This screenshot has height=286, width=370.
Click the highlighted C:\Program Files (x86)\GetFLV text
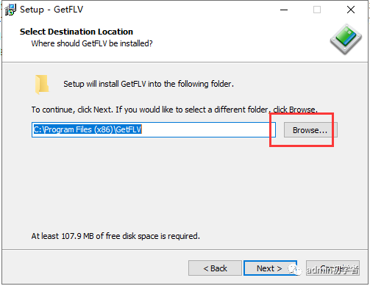88,129
